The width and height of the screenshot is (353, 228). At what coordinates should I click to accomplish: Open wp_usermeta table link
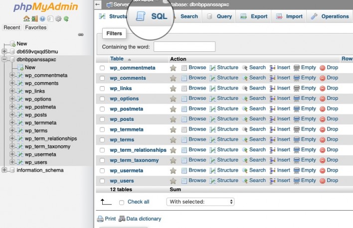[x=126, y=171]
